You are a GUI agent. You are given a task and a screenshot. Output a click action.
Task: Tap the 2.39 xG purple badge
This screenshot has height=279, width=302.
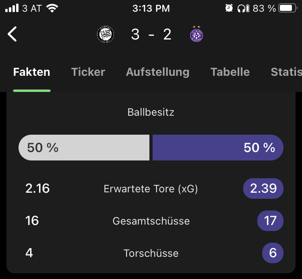pos(263,188)
